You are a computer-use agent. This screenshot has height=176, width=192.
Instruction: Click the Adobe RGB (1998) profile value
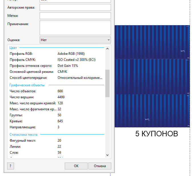click(71, 54)
